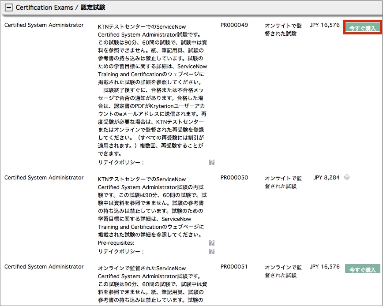383x306 pixels.
Task: Click オンサイトで監督された試験 in the PR000050 row
Action: (x=283, y=182)
